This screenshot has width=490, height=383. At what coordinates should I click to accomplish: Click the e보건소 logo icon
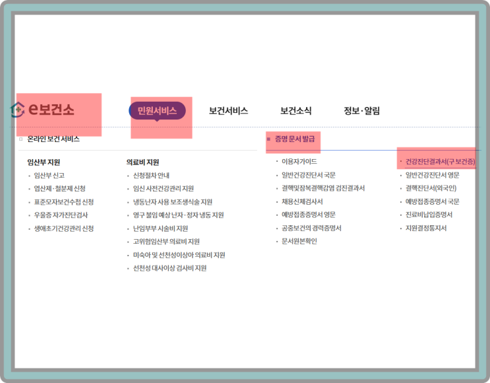pos(18,110)
